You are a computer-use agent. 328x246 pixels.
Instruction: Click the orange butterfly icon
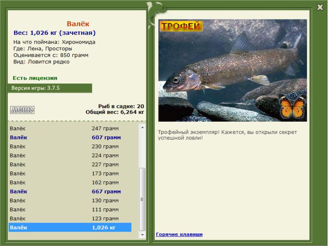pyautogui.click(x=292, y=106)
